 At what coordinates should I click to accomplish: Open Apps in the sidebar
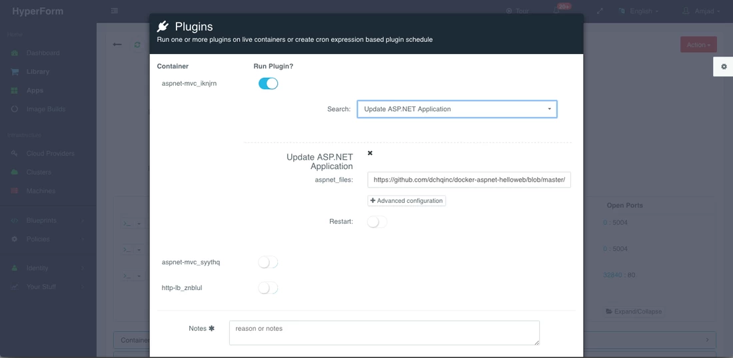tap(35, 90)
